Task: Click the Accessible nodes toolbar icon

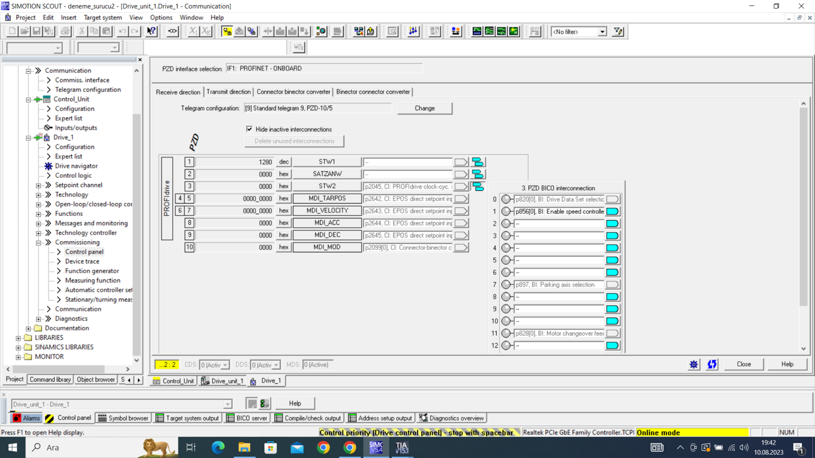Action: [x=359, y=32]
